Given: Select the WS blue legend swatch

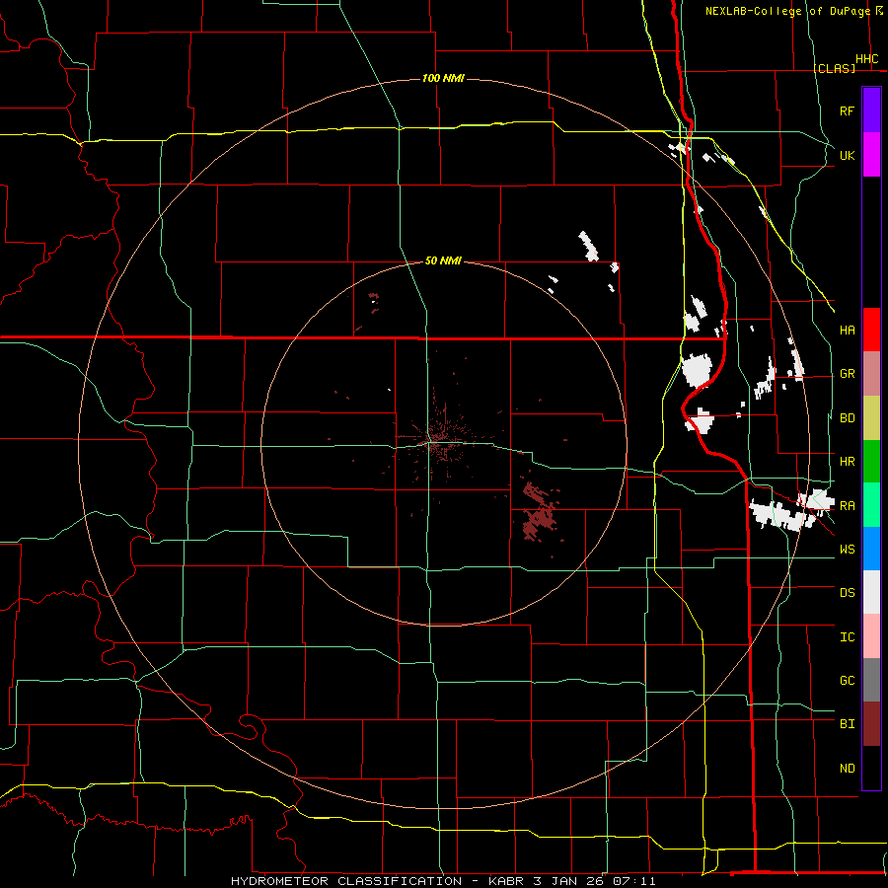Looking at the screenshot, I should tap(871, 549).
